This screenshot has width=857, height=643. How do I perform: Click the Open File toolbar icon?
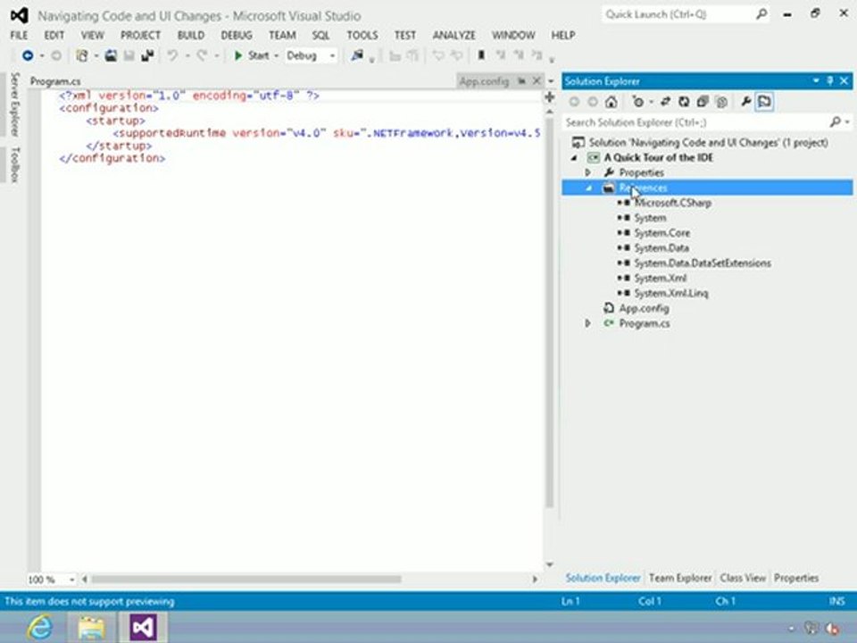coord(111,55)
